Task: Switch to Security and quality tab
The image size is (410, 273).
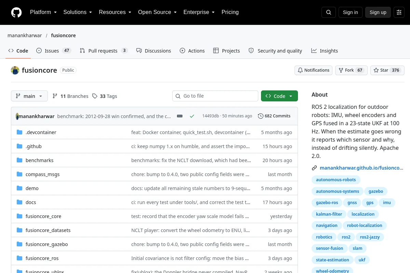Action: pos(275,51)
